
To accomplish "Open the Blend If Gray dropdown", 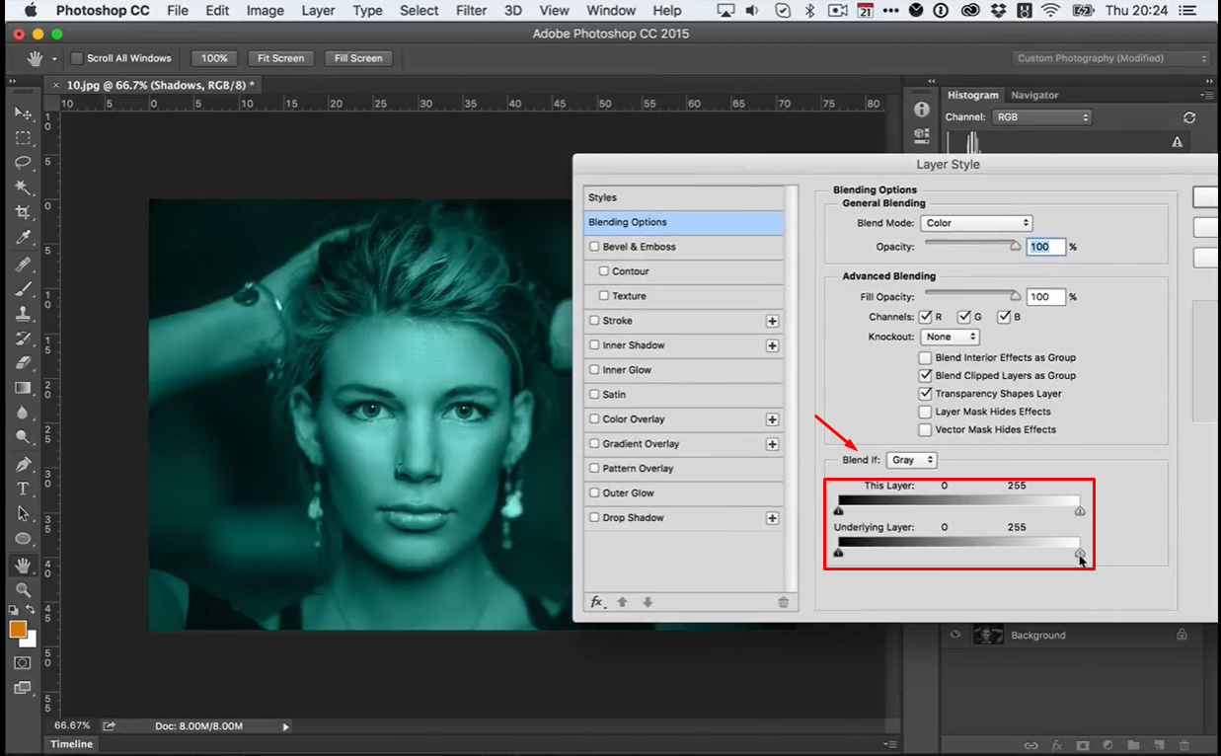I will click(912, 461).
